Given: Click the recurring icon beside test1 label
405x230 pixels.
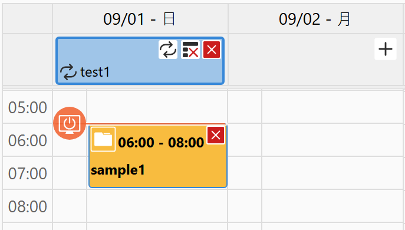Looking at the screenshot, I should pos(68,72).
